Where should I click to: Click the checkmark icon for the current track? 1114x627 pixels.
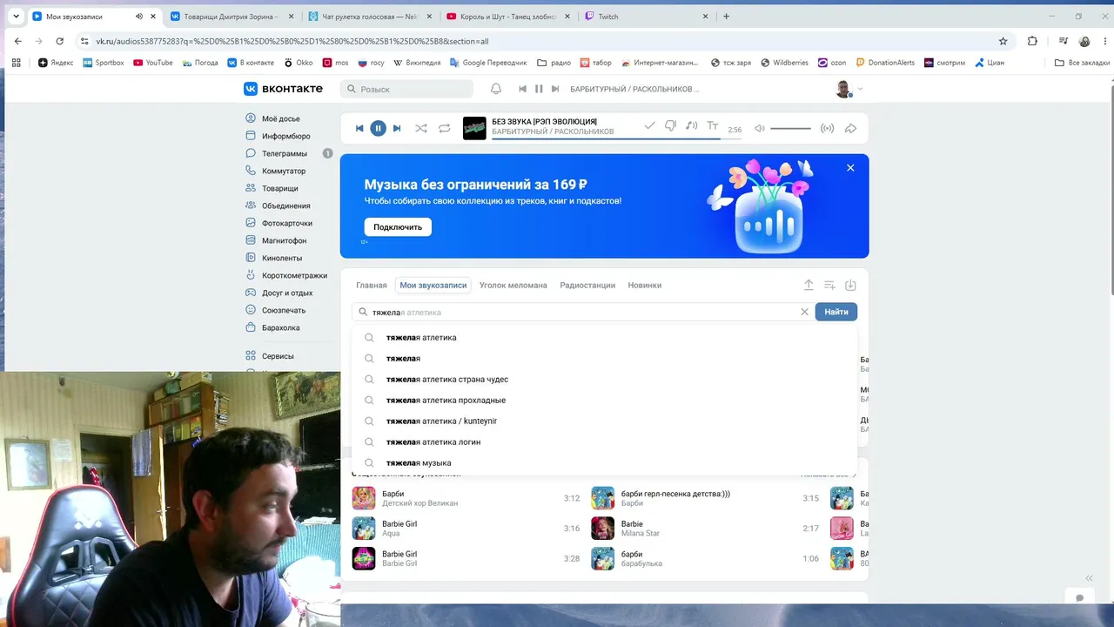649,126
